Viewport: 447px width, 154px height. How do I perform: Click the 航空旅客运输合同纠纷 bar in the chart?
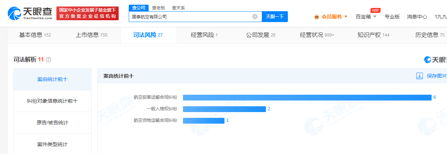click(307, 98)
